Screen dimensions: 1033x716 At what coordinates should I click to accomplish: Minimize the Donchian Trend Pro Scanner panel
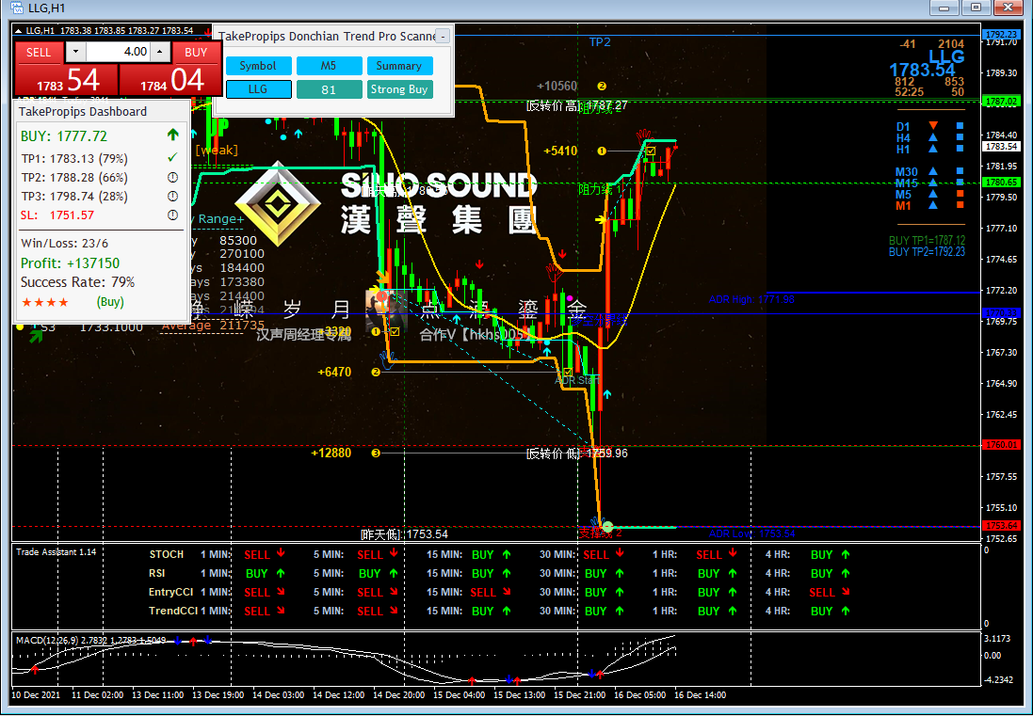444,36
